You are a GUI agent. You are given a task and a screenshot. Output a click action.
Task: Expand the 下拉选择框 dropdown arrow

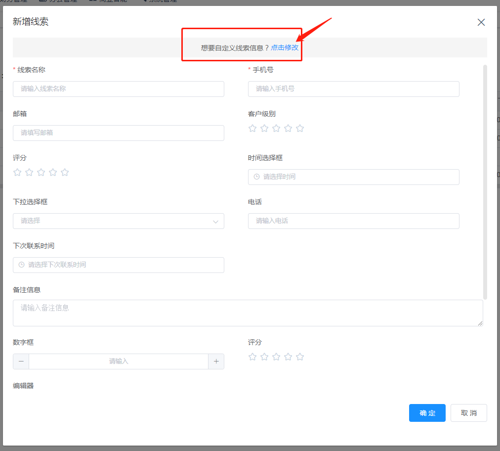pyautogui.click(x=215, y=222)
